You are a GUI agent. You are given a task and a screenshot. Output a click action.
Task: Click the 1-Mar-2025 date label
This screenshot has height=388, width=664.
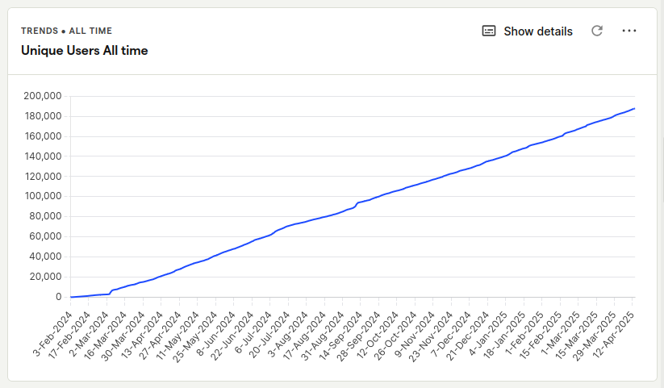559,334
